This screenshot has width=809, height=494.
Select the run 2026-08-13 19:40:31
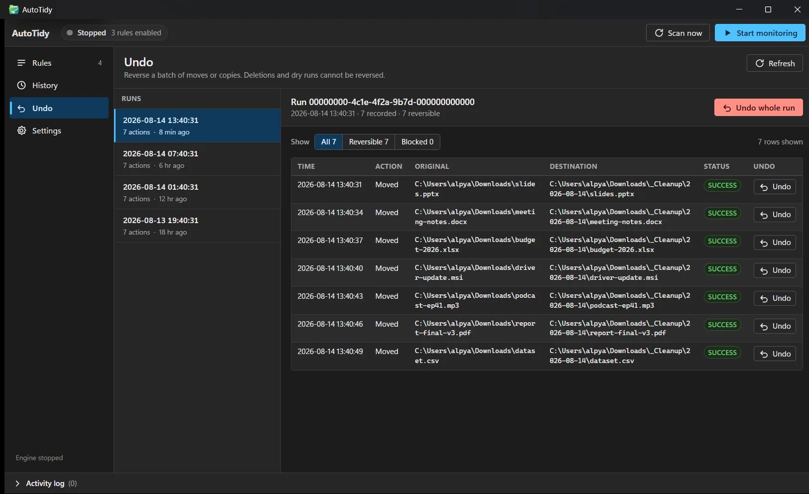(x=198, y=226)
